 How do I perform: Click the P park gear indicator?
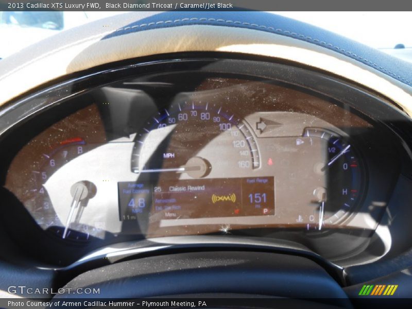264,212
